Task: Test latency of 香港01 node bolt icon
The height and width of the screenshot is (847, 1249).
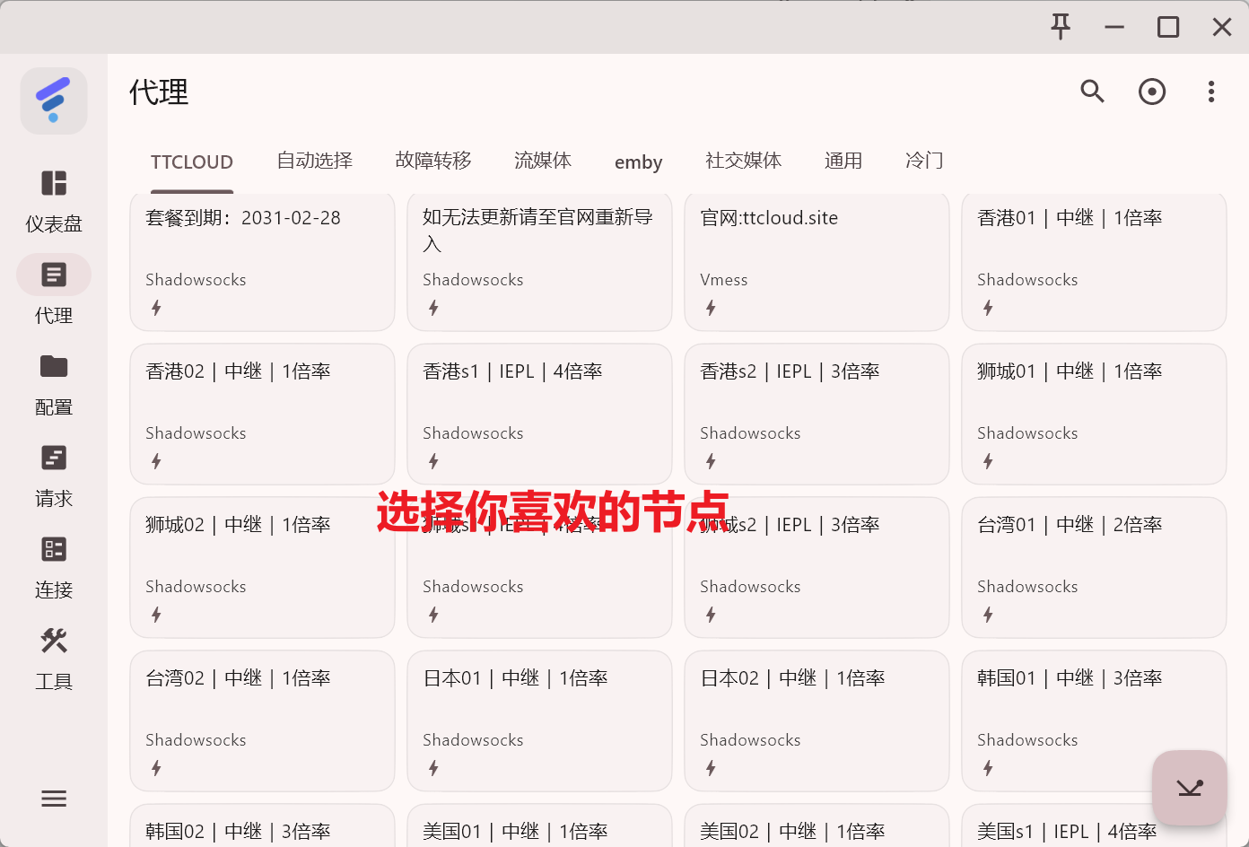Action: pos(988,308)
